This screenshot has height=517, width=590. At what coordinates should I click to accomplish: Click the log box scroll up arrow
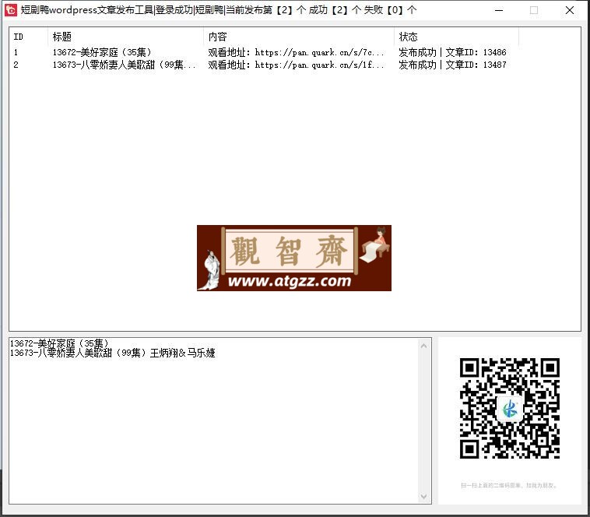pyautogui.click(x=423, y=346)
